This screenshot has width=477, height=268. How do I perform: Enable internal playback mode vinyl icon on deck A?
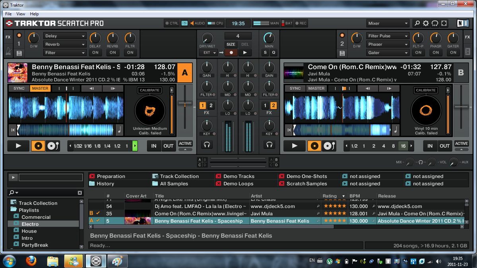pyautogui.click(x=38, y=146)
